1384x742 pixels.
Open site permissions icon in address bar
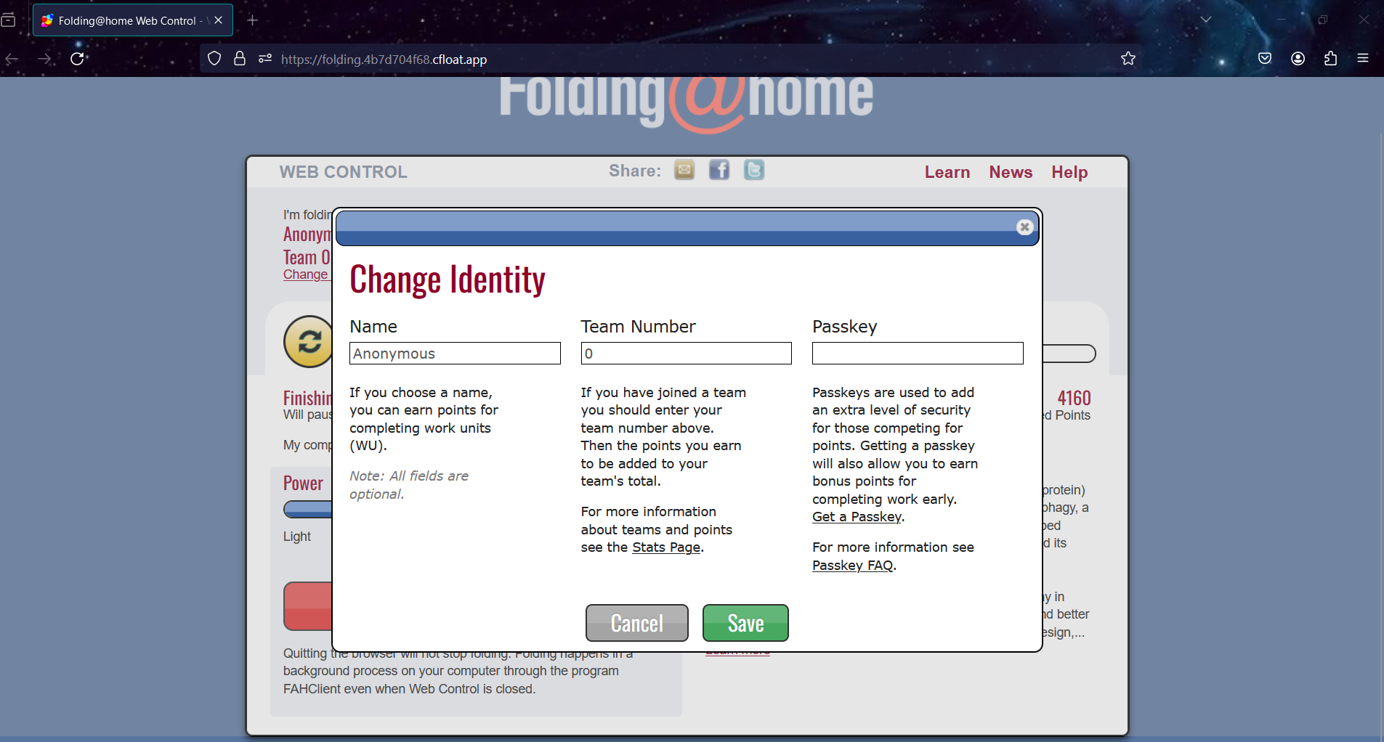(265, 59)
